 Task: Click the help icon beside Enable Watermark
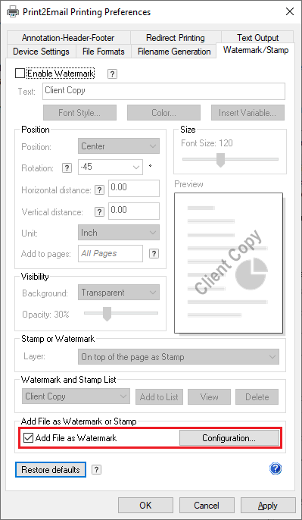[112, 74]
